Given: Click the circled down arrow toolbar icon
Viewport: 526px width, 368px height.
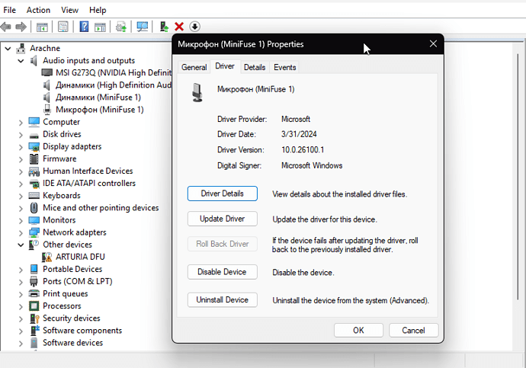Looking at the screenshot, I should pyautogui.click(x=194, y=27).
